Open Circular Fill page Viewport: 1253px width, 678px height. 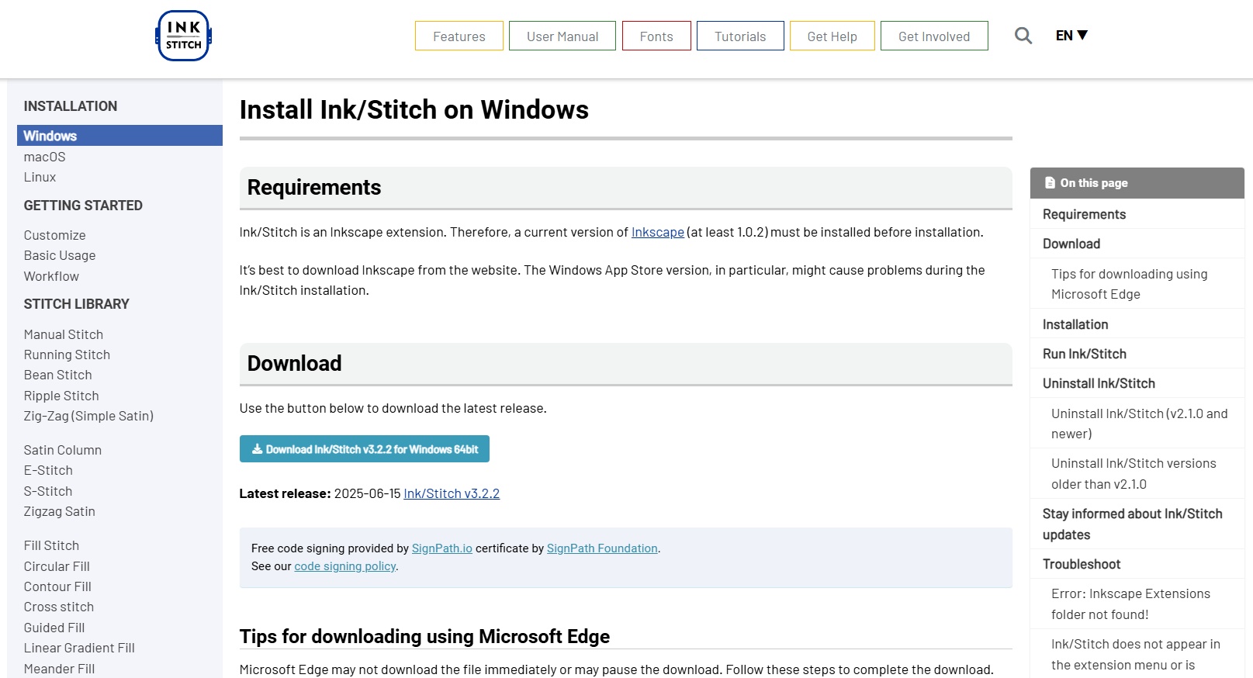57,566
